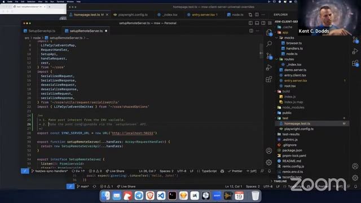Close the homepage.test.ts tab

(x=107, y=15)
